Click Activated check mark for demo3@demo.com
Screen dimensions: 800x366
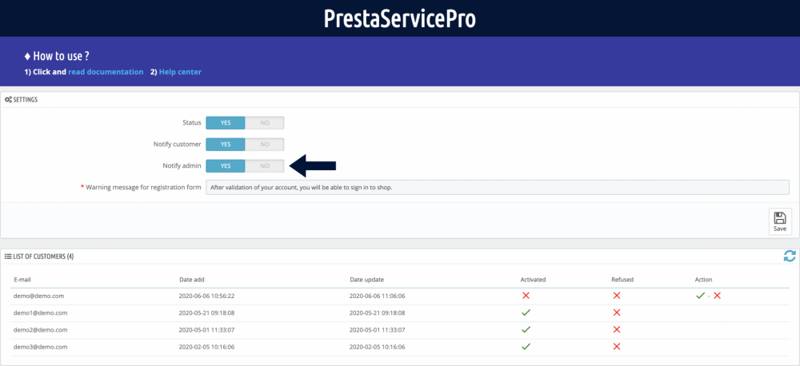point(526,347)
